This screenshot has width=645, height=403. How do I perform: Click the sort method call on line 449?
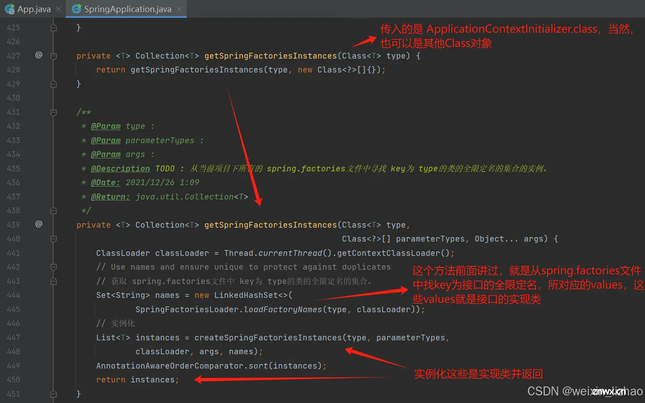[x=258, y=366]
